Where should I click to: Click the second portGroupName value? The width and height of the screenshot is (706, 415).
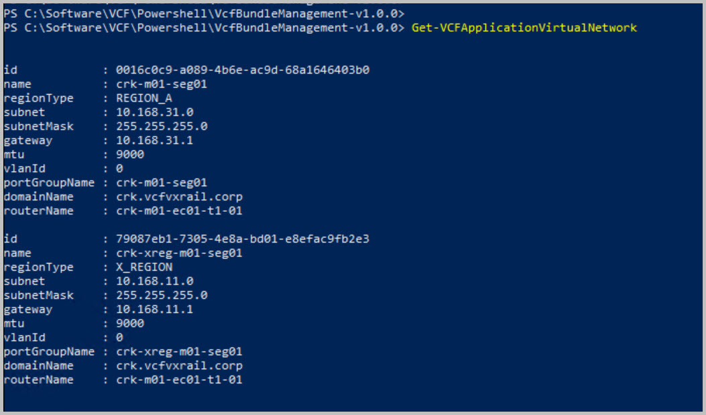click(x=179, y=351)
